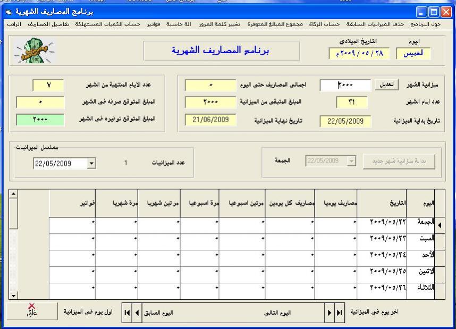Click the مرتين اسبوعيا column header
The height and width of the screenshot is (329, 456).
click(242, 204)
